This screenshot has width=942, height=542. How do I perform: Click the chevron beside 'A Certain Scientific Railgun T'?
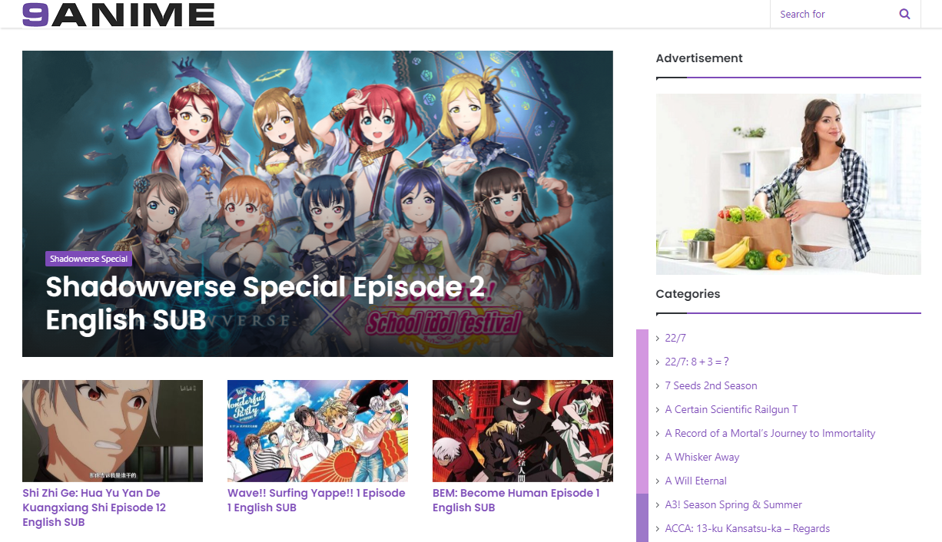[x=658, y=409]
